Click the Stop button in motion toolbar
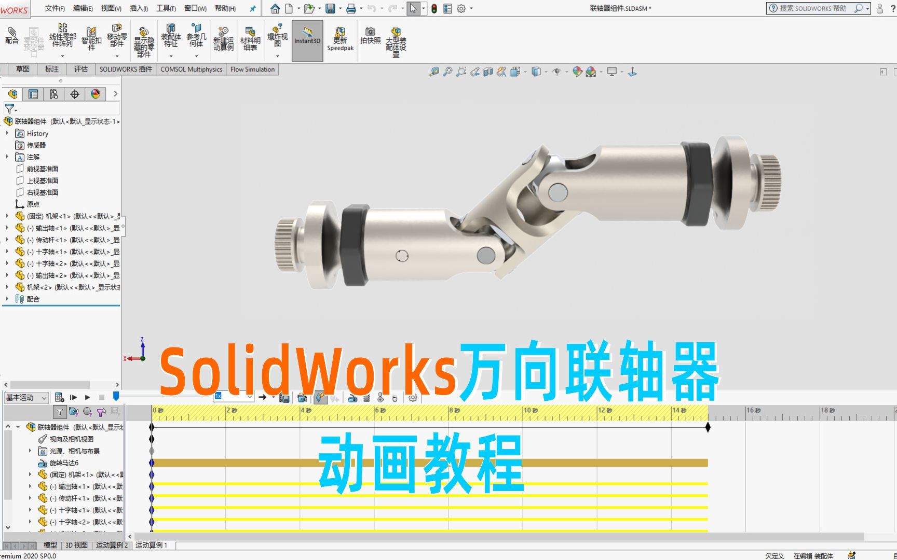Viewport: 897px width, 560px height. (102, 397)
